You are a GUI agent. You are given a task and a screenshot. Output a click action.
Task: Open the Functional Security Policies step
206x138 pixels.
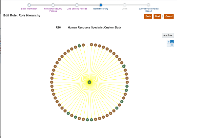[x=53, y=5]
